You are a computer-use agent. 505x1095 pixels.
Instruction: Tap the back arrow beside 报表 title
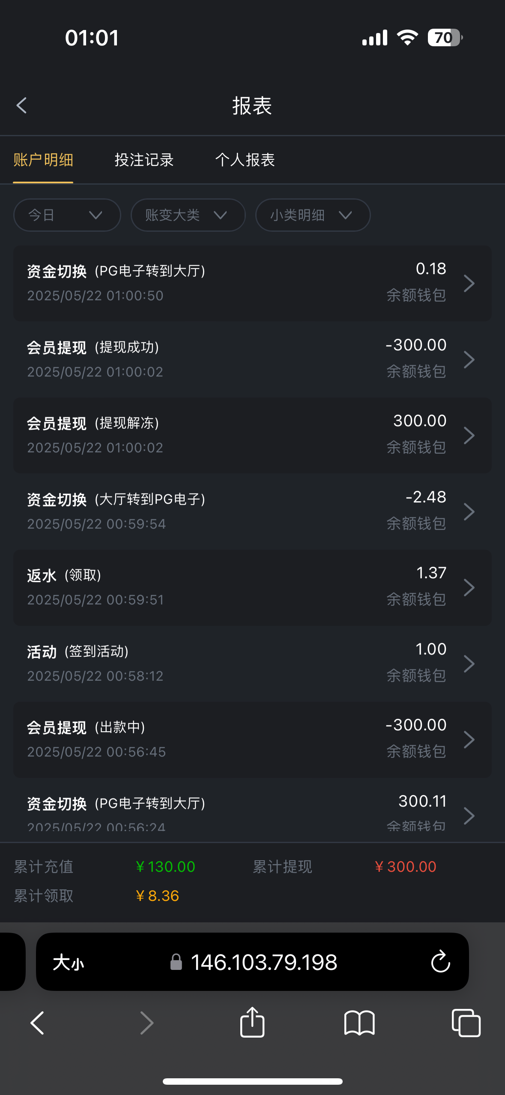(21, 105)
